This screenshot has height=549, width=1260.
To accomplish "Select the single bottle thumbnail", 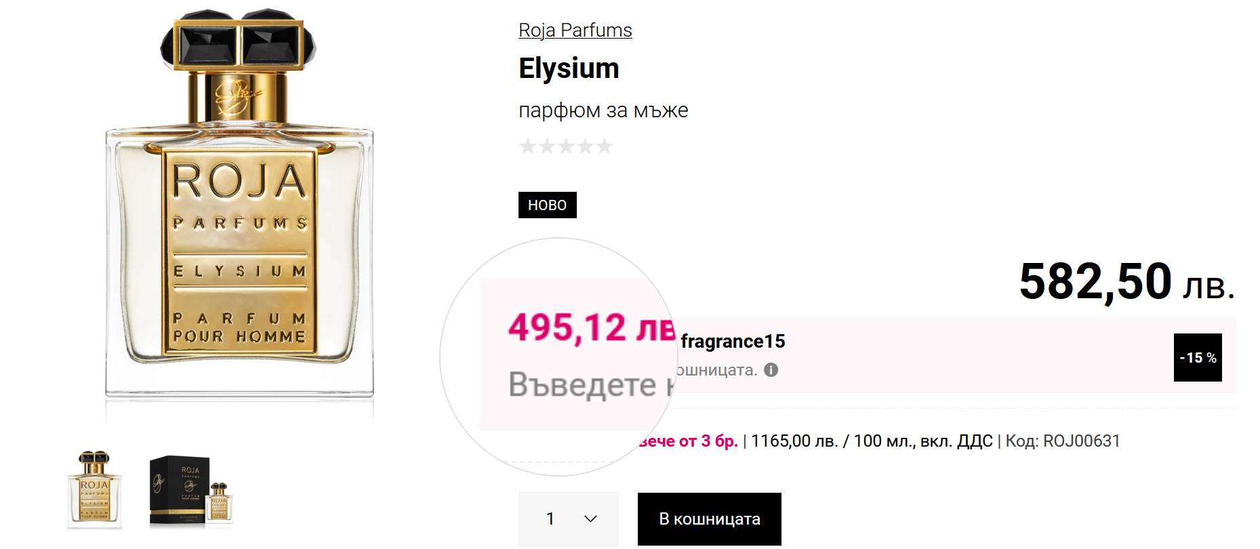I will [x=94, y=489].
